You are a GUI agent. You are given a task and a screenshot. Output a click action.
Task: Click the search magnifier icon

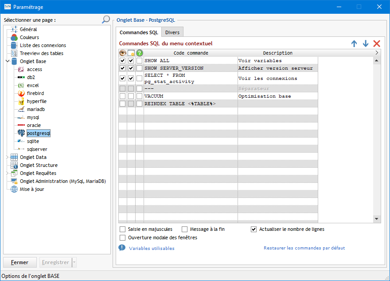tap(106, 20)
